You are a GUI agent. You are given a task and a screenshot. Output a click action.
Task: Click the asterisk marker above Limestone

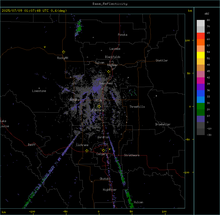coord(39,88)
